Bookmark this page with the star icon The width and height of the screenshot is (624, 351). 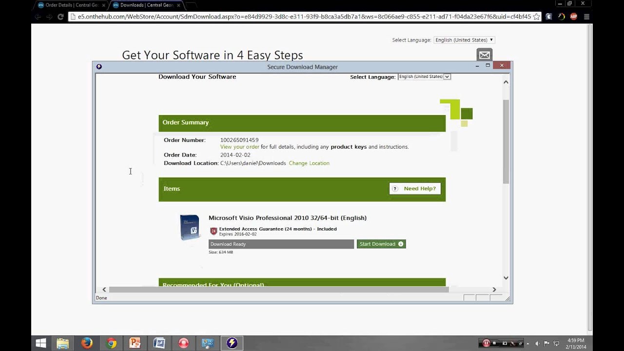536,17
